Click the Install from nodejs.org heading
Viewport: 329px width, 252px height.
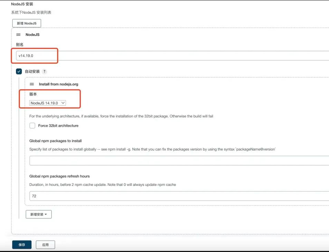tap(59, 84)
